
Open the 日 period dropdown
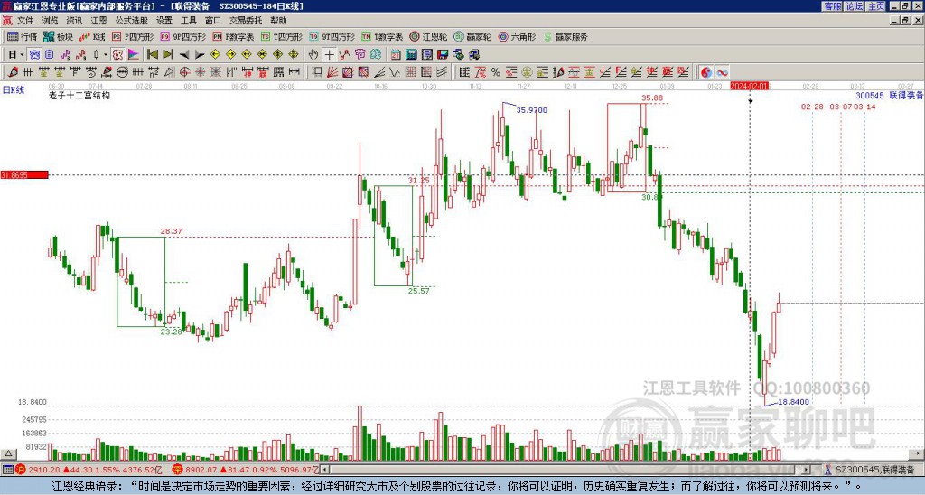coord(16,55)
